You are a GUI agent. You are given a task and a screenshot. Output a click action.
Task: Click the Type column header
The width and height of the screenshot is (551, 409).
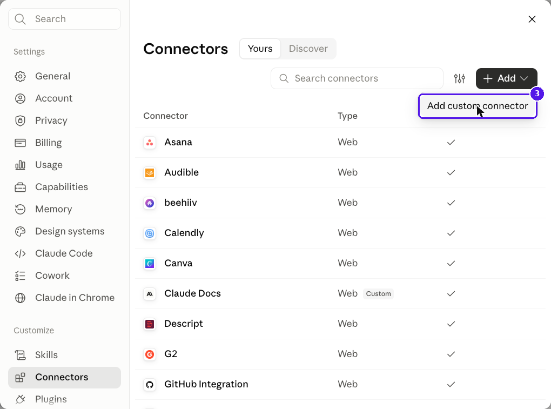tap(347, 116)
